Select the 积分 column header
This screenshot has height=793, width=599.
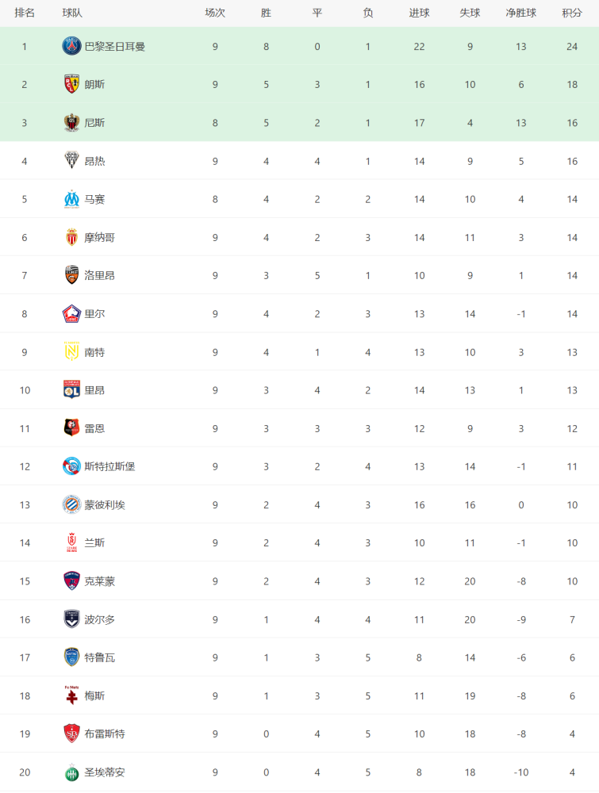point(572,13)
